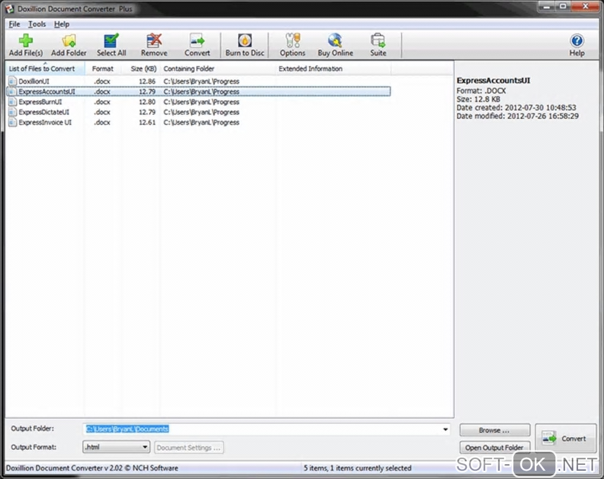Click the '5 items, 1 items currently selected' status
The width and height of the screenshot is (604, 479).
click(x=357, y=468)
